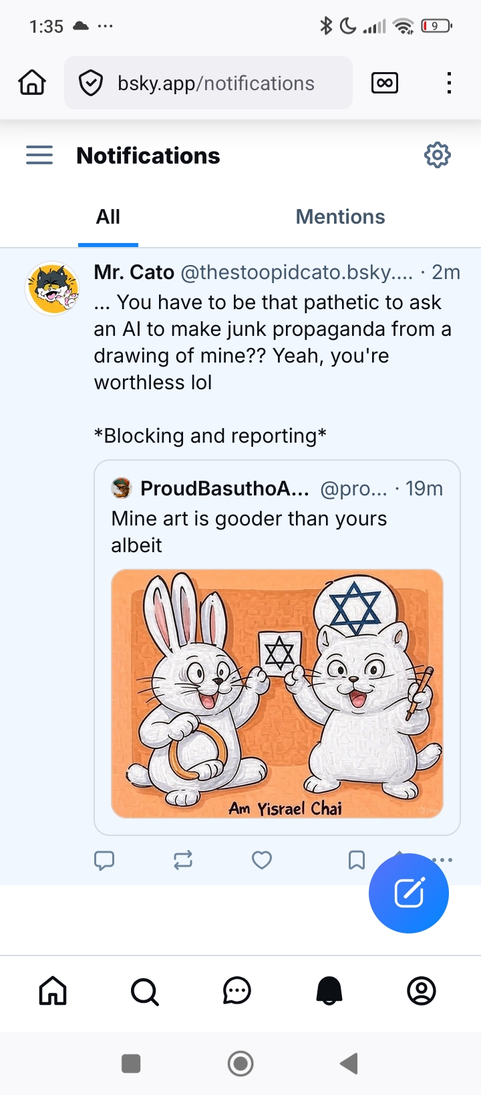Open browser three-dot overflow menu
Image resolution: width=481 pixels, height=1095 pixels.
(449, 83)
